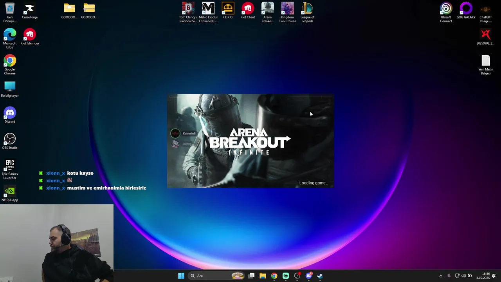Launch Tom Clancy's Rainbow Six shortcut
Image resolution: width=501 pixels, height=282 pixels.
188,12
